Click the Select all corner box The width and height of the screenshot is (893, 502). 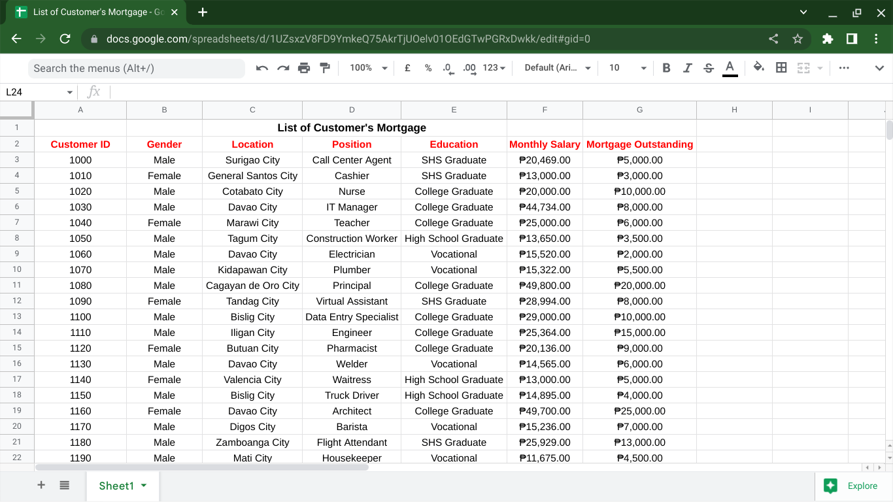click(17, 110)
